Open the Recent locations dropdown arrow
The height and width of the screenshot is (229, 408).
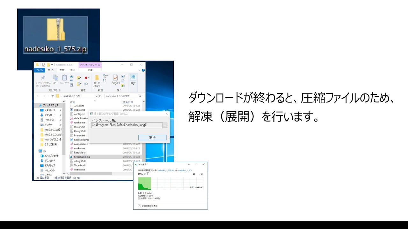[x=48, y=96]
